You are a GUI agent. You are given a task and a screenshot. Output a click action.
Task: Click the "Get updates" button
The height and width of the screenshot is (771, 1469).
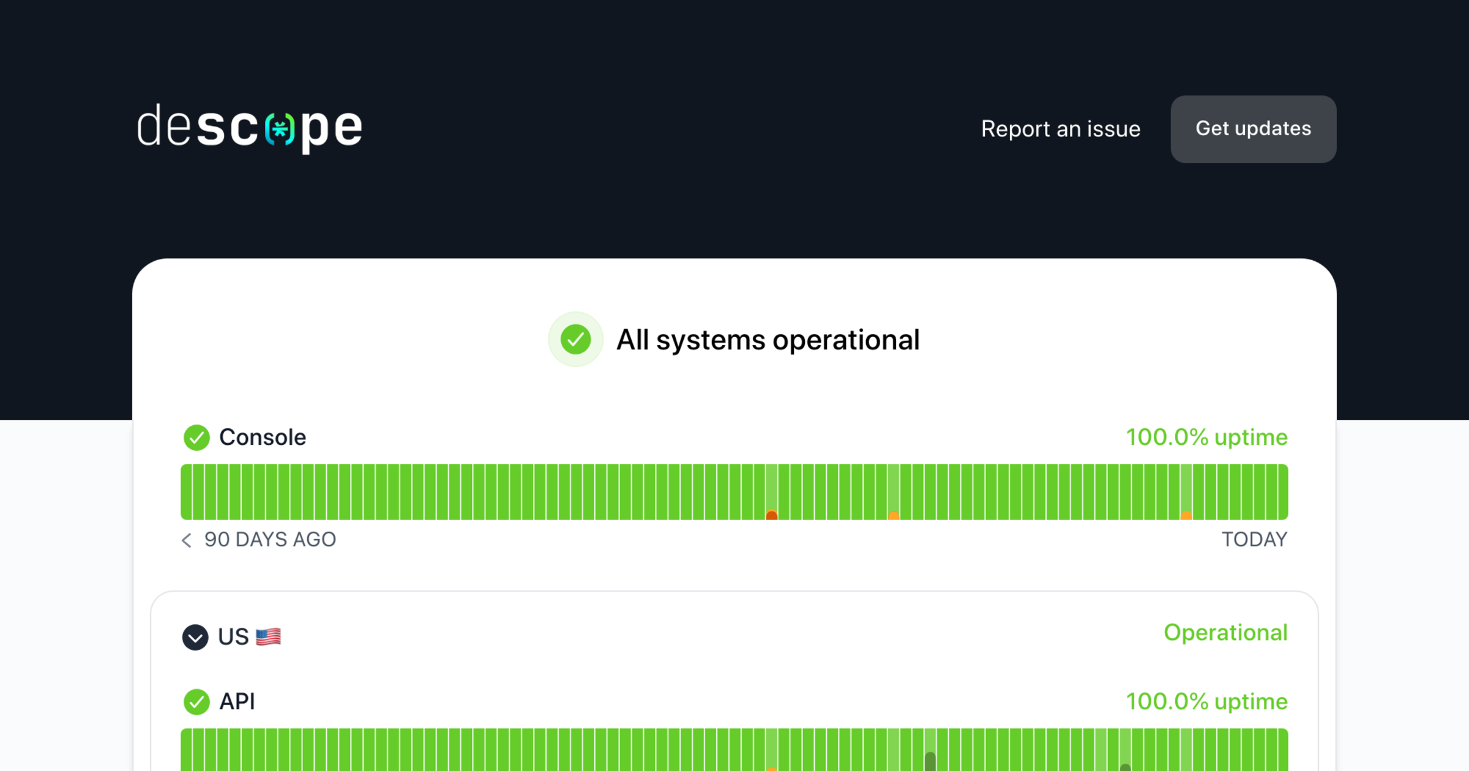[1253, 129]
